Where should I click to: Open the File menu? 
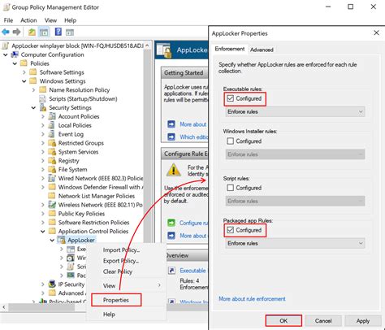8,20
